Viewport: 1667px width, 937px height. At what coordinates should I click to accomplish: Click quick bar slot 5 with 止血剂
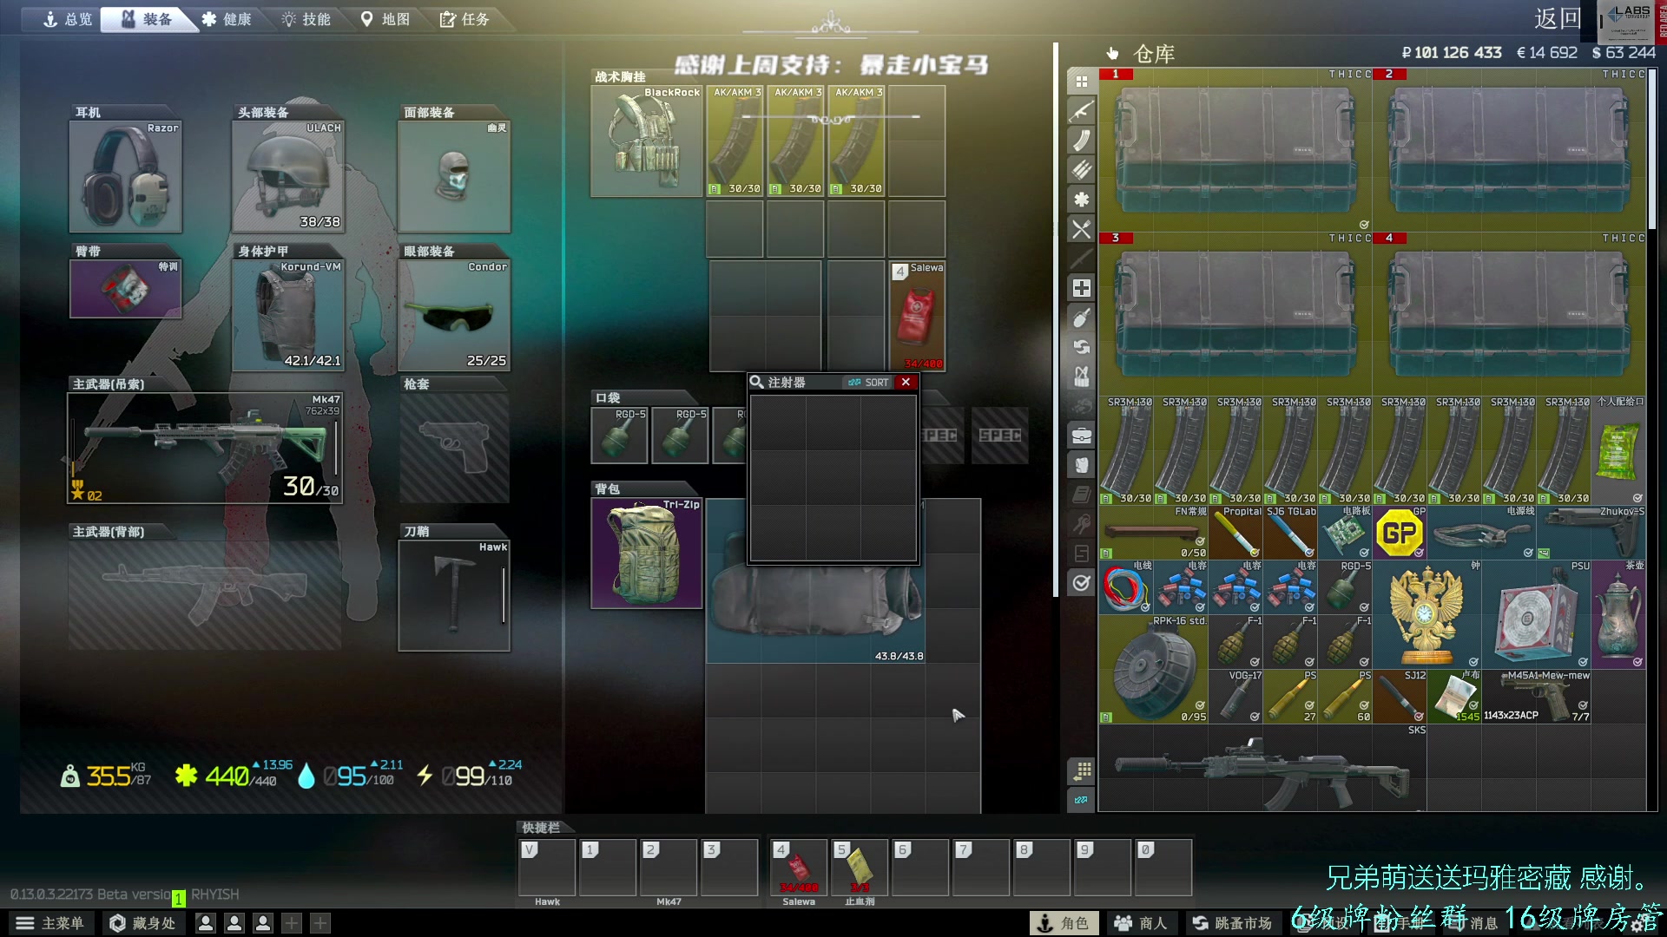(860, 868)
